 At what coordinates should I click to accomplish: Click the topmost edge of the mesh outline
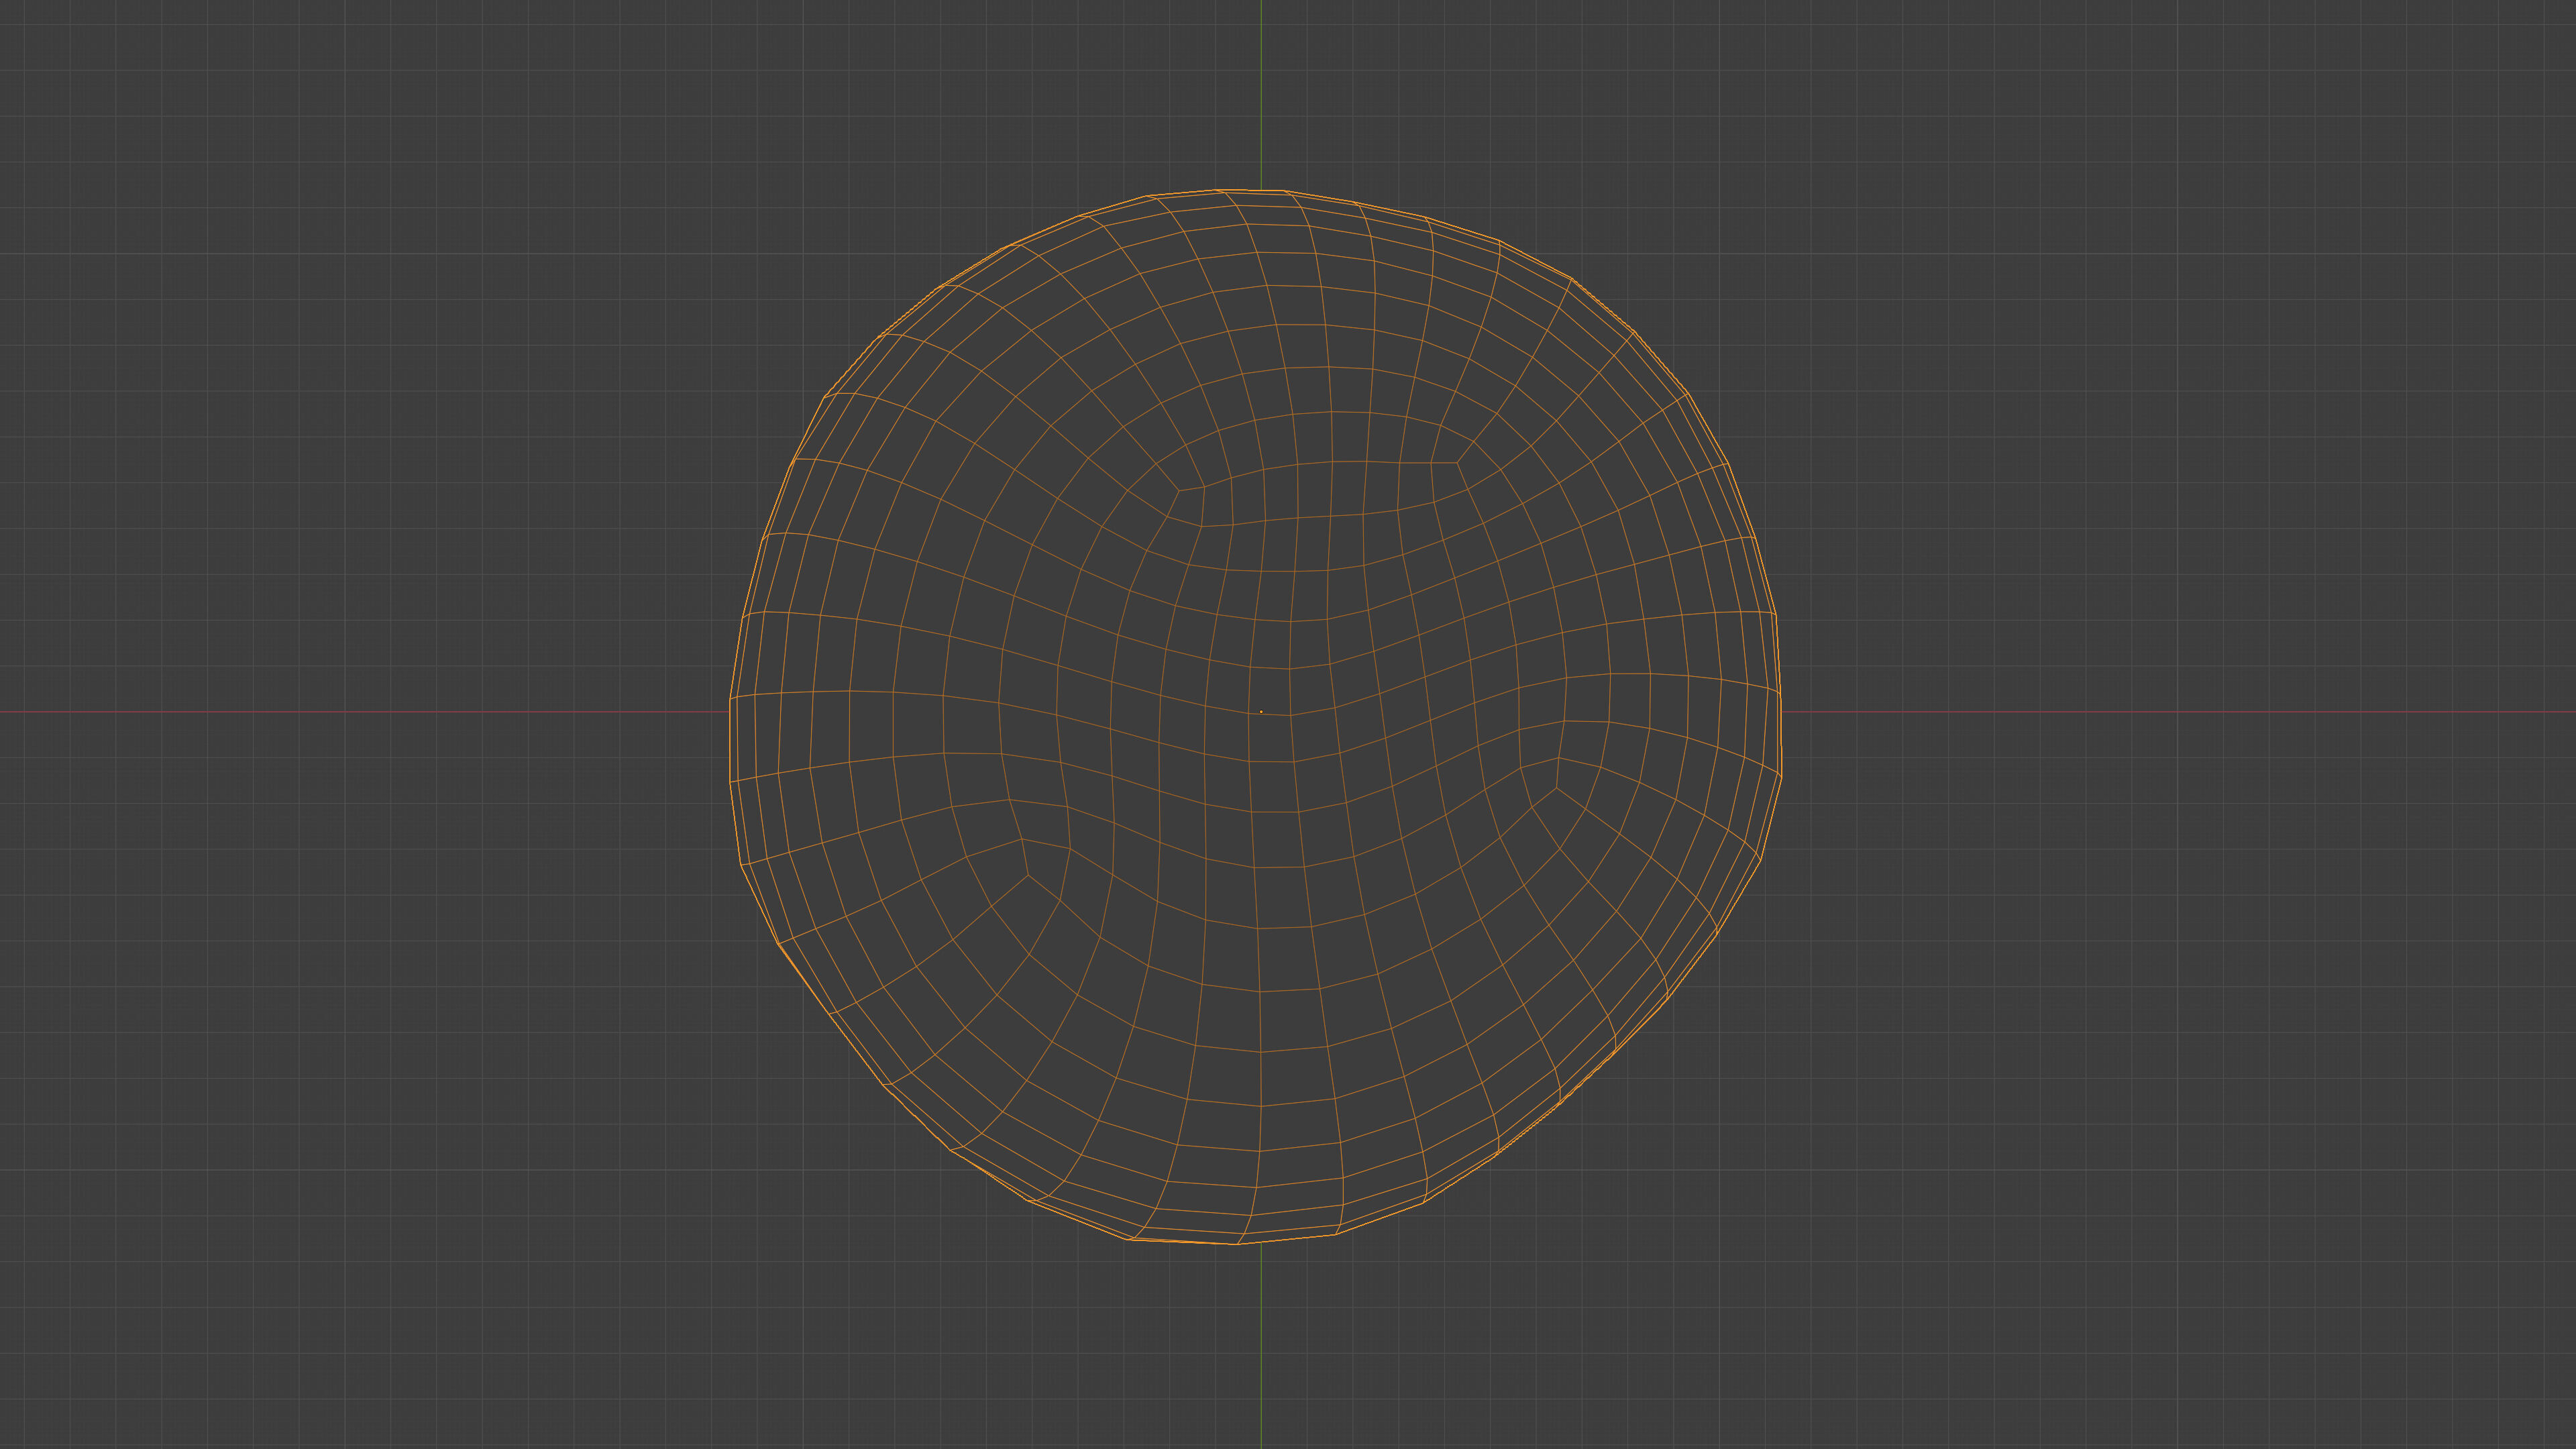(1250, 190)
